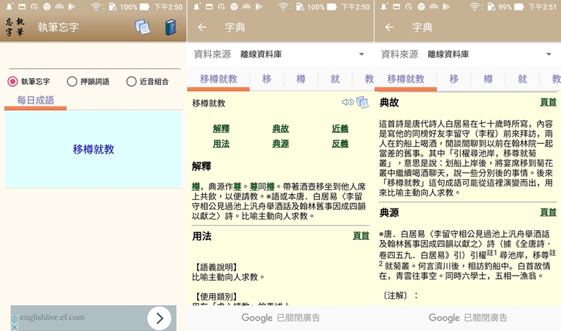This screenshot has height=331, width=561.
Task: Go back using middle panel arrow
Action: point(202,28)
